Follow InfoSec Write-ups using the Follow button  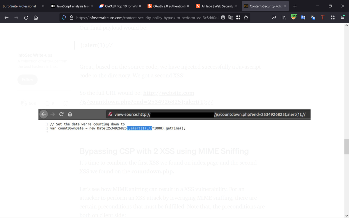[x=27, y=80]
